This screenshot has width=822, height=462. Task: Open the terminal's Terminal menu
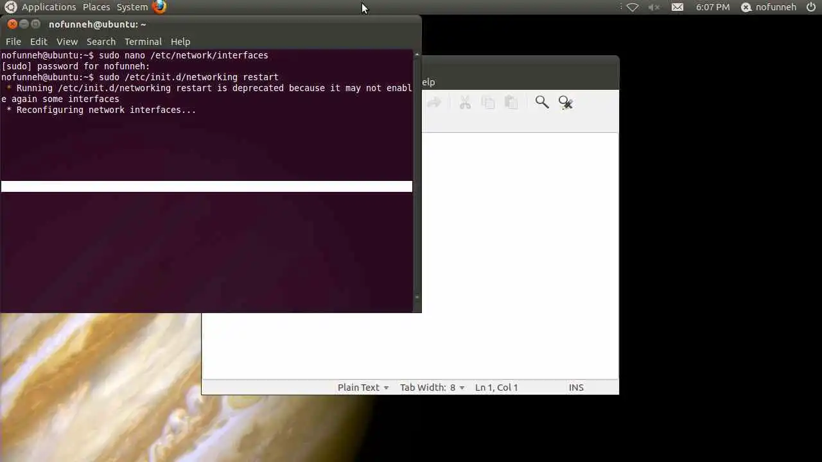143,42
